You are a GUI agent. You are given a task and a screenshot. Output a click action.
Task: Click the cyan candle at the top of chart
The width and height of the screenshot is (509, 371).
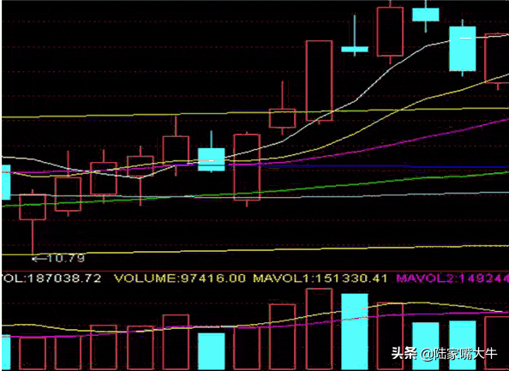(426, 15)
